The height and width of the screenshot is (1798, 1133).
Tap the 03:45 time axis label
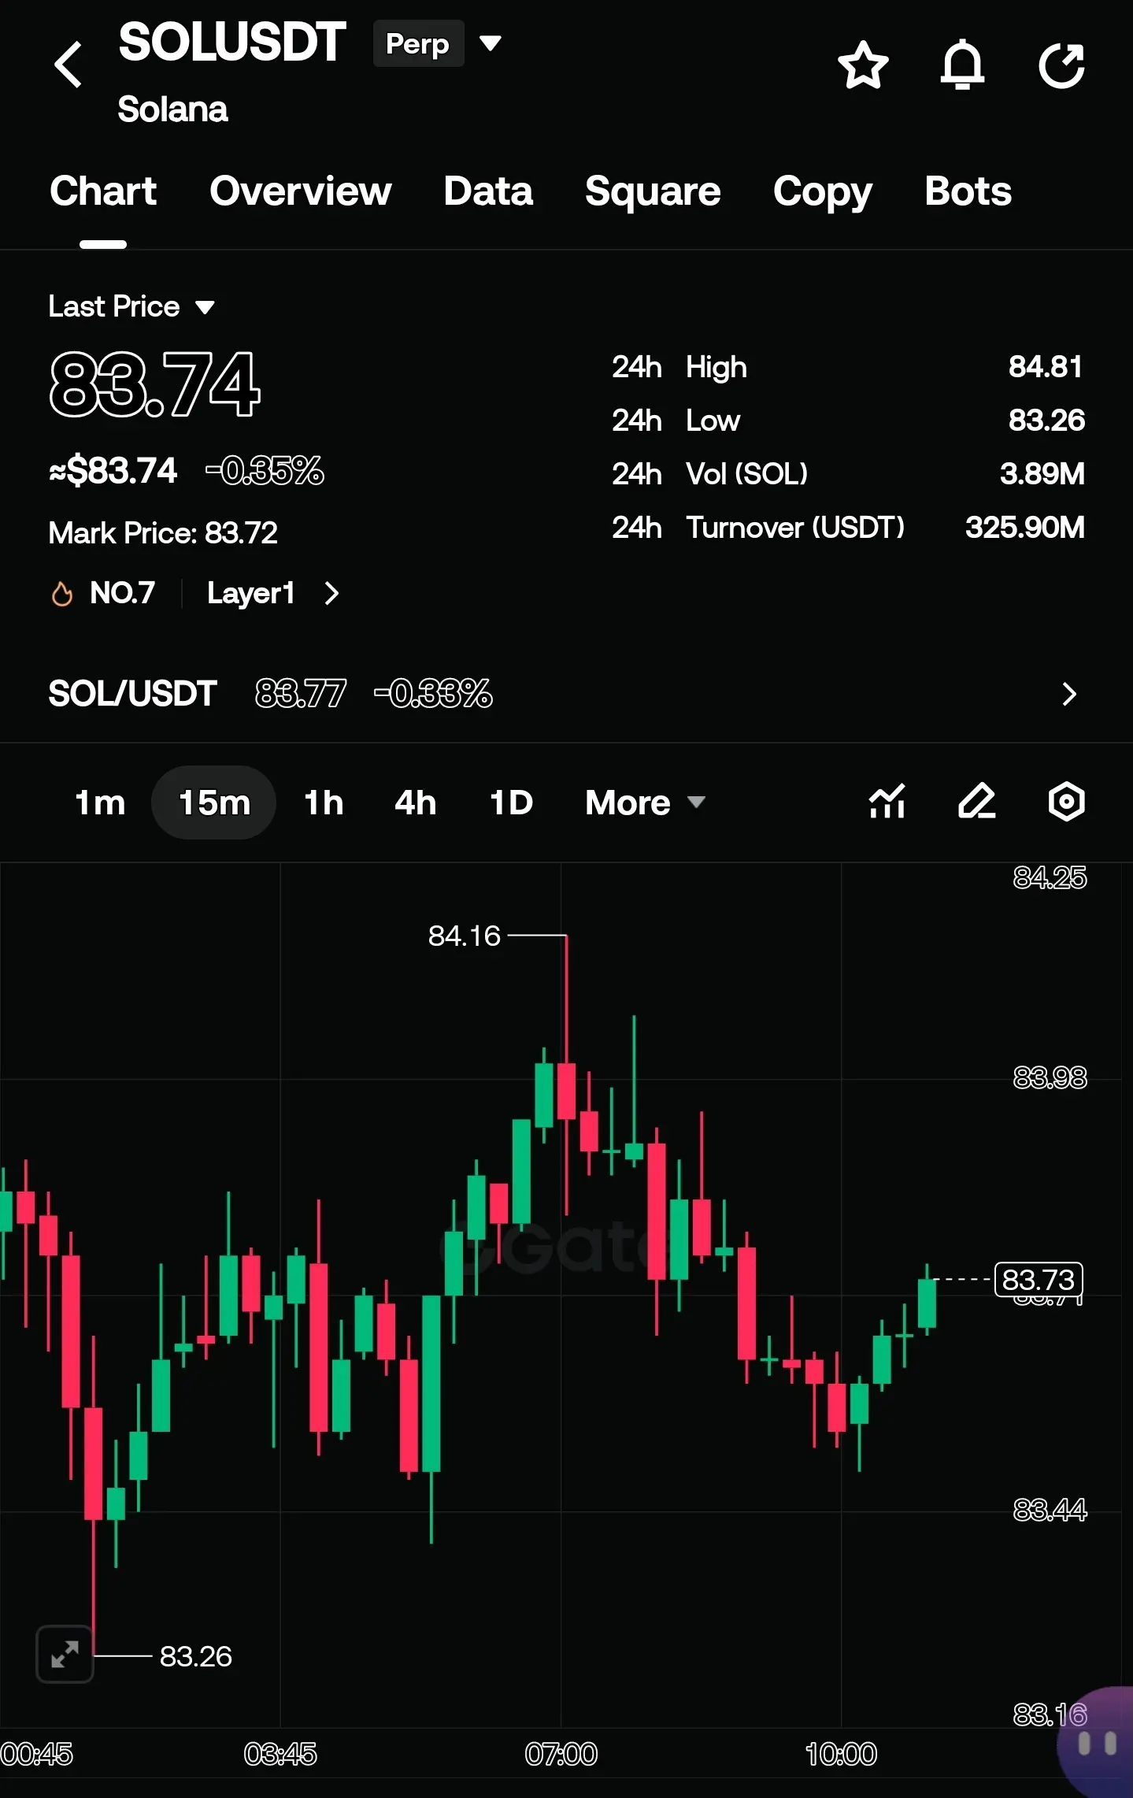pyautogui.click(x=280, y=1754)
